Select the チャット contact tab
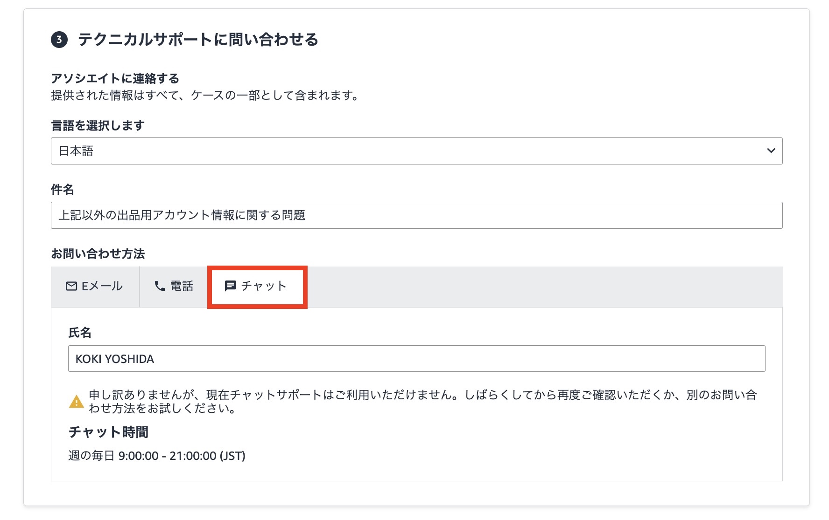The height and width of the screenshot is (520, 829). tap(257, 286)
